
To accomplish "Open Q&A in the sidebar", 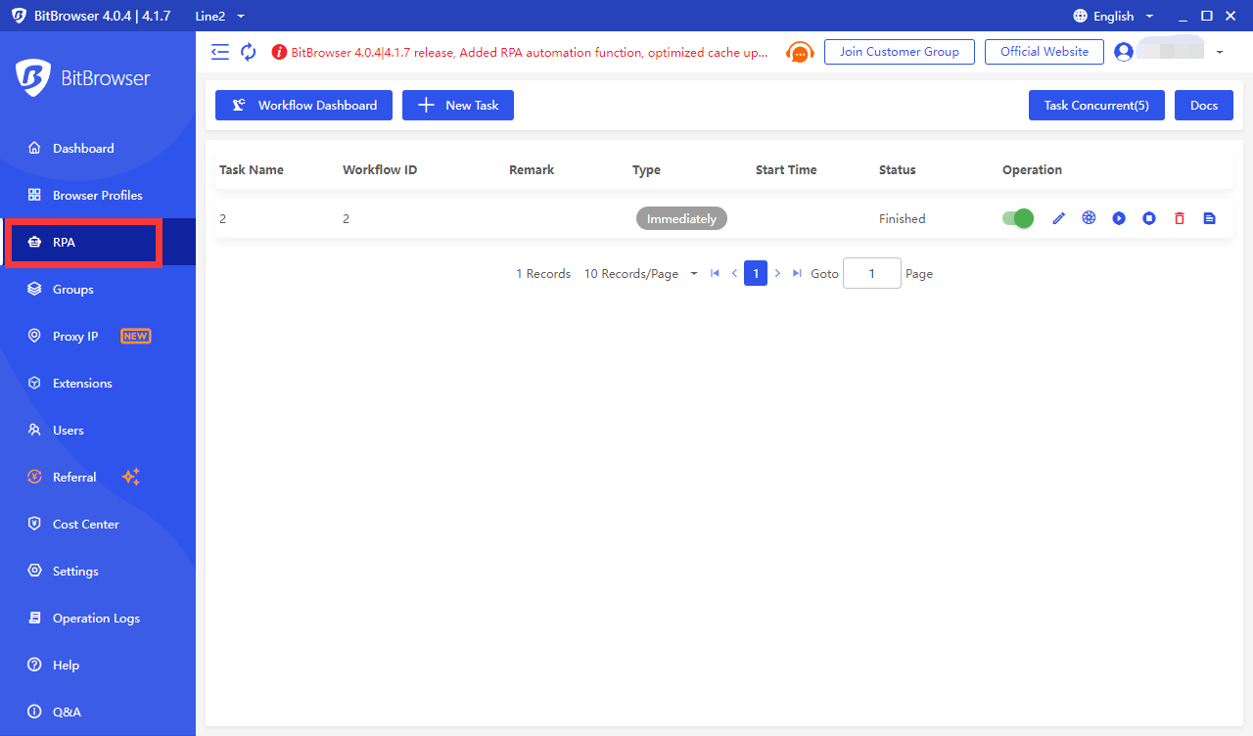I will [x=98, y=713].
